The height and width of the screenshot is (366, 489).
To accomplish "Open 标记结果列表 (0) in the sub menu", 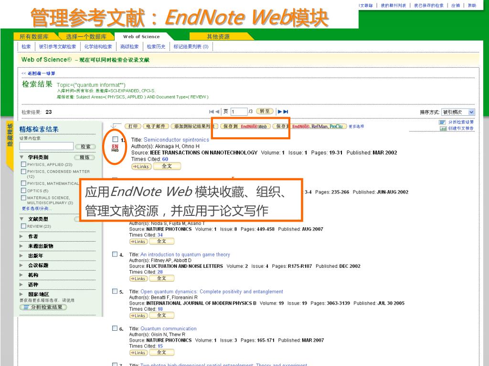I will click(191, 47).
